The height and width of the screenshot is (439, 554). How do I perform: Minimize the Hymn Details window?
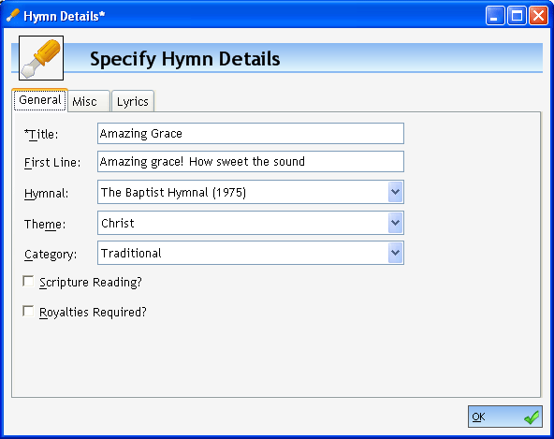click(495, 16)
